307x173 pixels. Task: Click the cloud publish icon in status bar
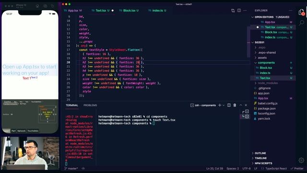pyautogui.click(x=83, y=169)
